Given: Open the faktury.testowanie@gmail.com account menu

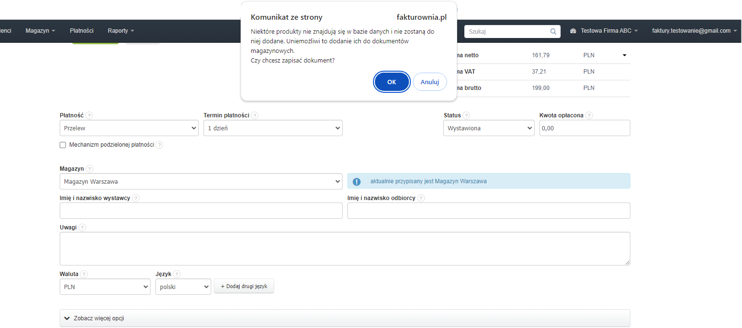Looking at the screenshot, I should 694,31.
